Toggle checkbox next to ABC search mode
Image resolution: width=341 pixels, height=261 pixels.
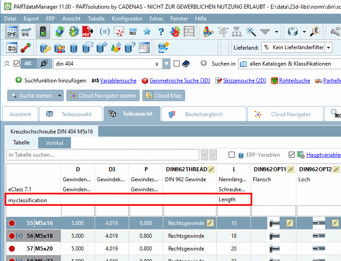point(17,64)
